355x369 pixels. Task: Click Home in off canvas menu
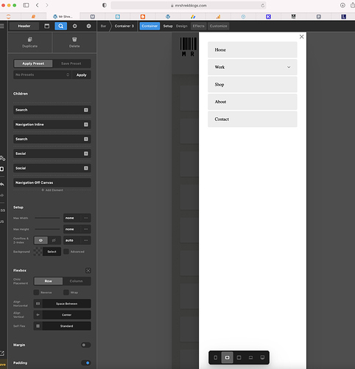(253, 49)
